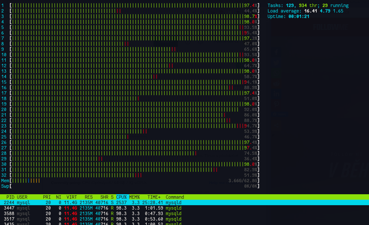The image size is (369, 225).
Task: Sort by the MEM% column header
Action: pos(135,197)
